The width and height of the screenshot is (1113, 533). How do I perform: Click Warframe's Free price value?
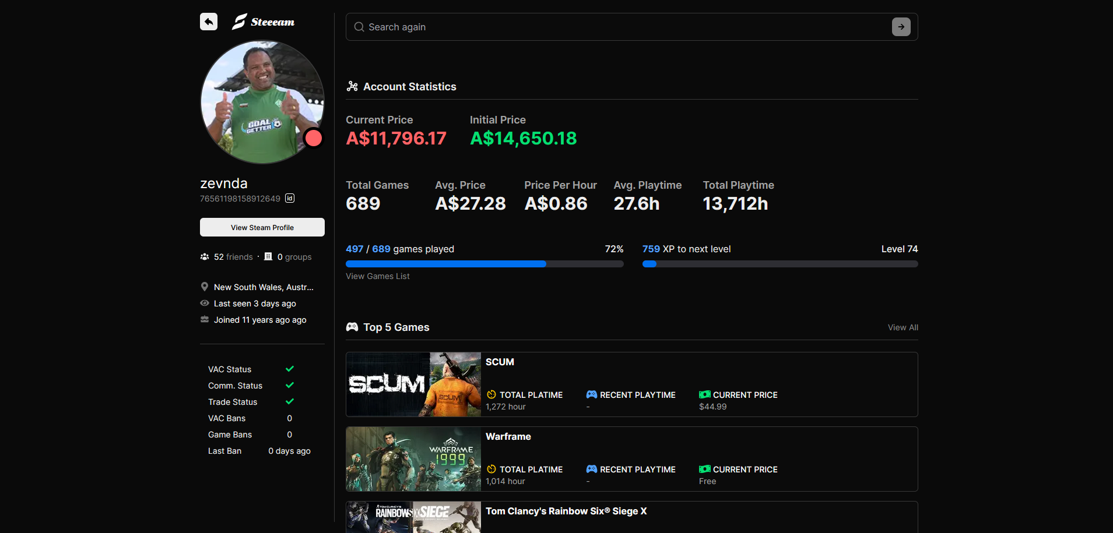707,481
